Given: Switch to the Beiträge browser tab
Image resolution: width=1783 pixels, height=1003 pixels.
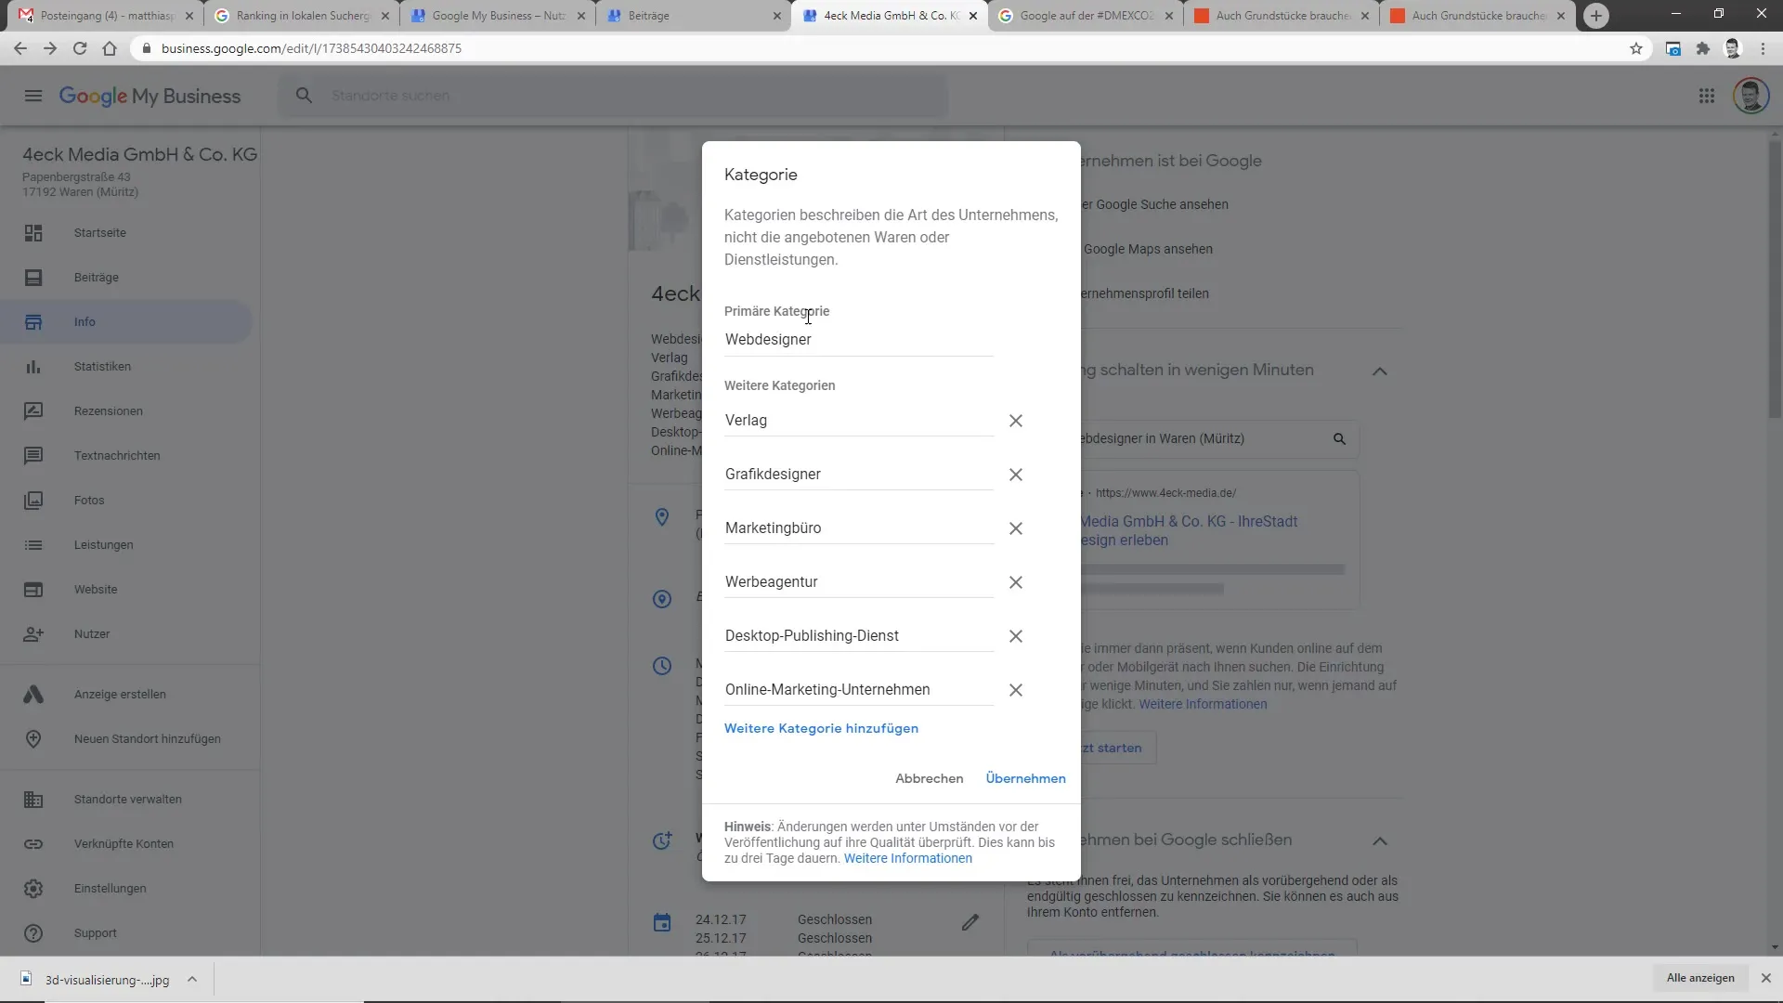Looking at the screenshot, I should click(694, 16).
